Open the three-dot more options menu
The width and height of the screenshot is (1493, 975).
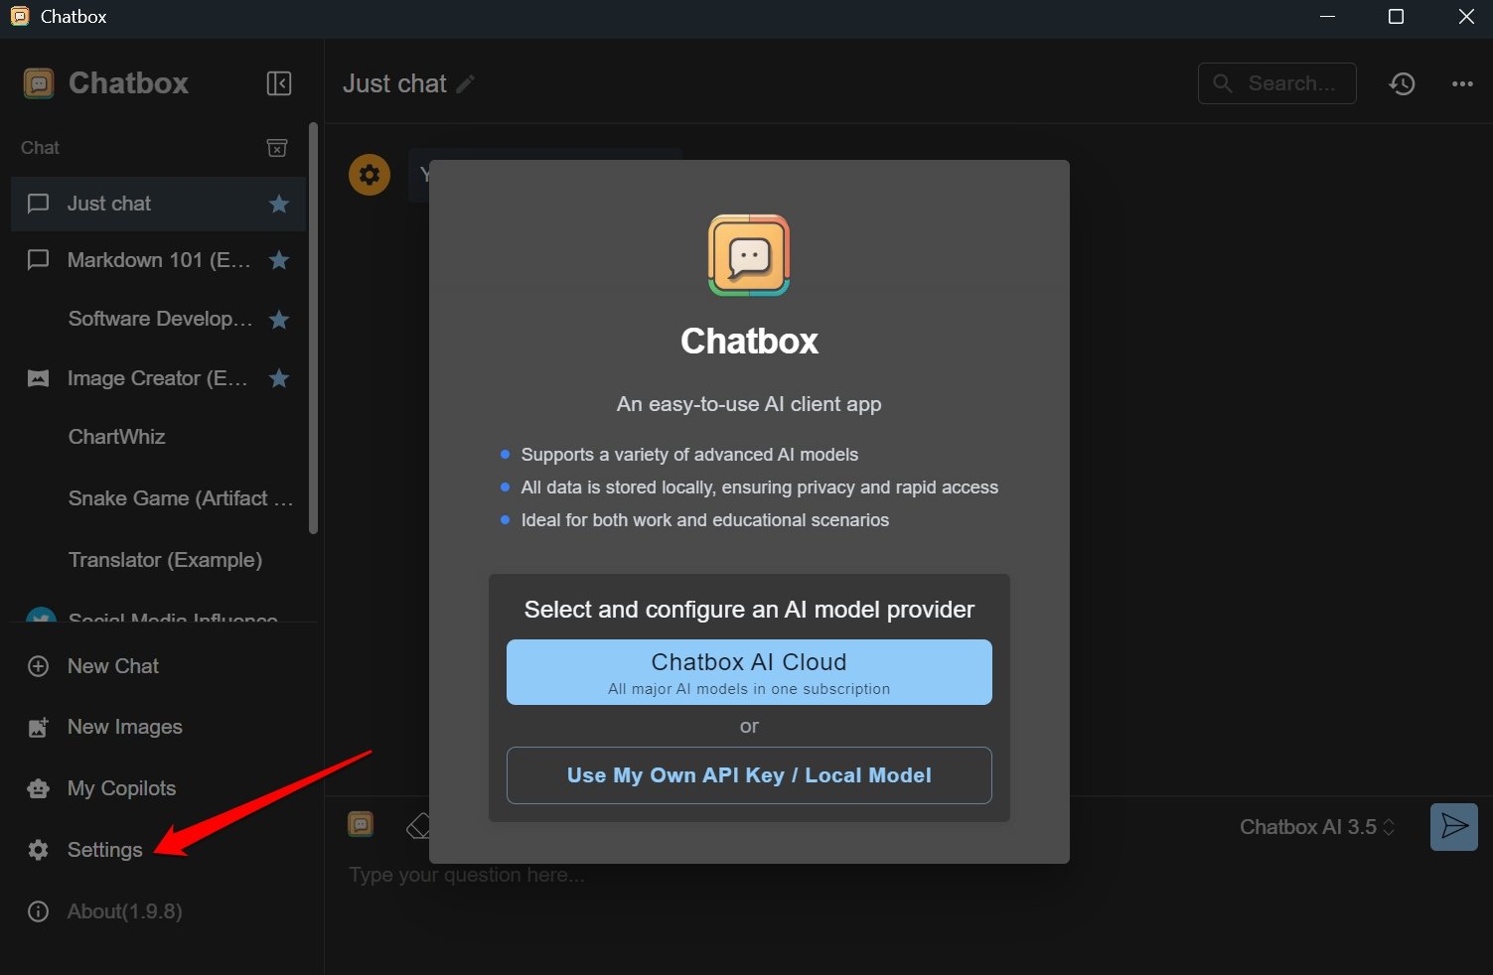(1462, 84)
